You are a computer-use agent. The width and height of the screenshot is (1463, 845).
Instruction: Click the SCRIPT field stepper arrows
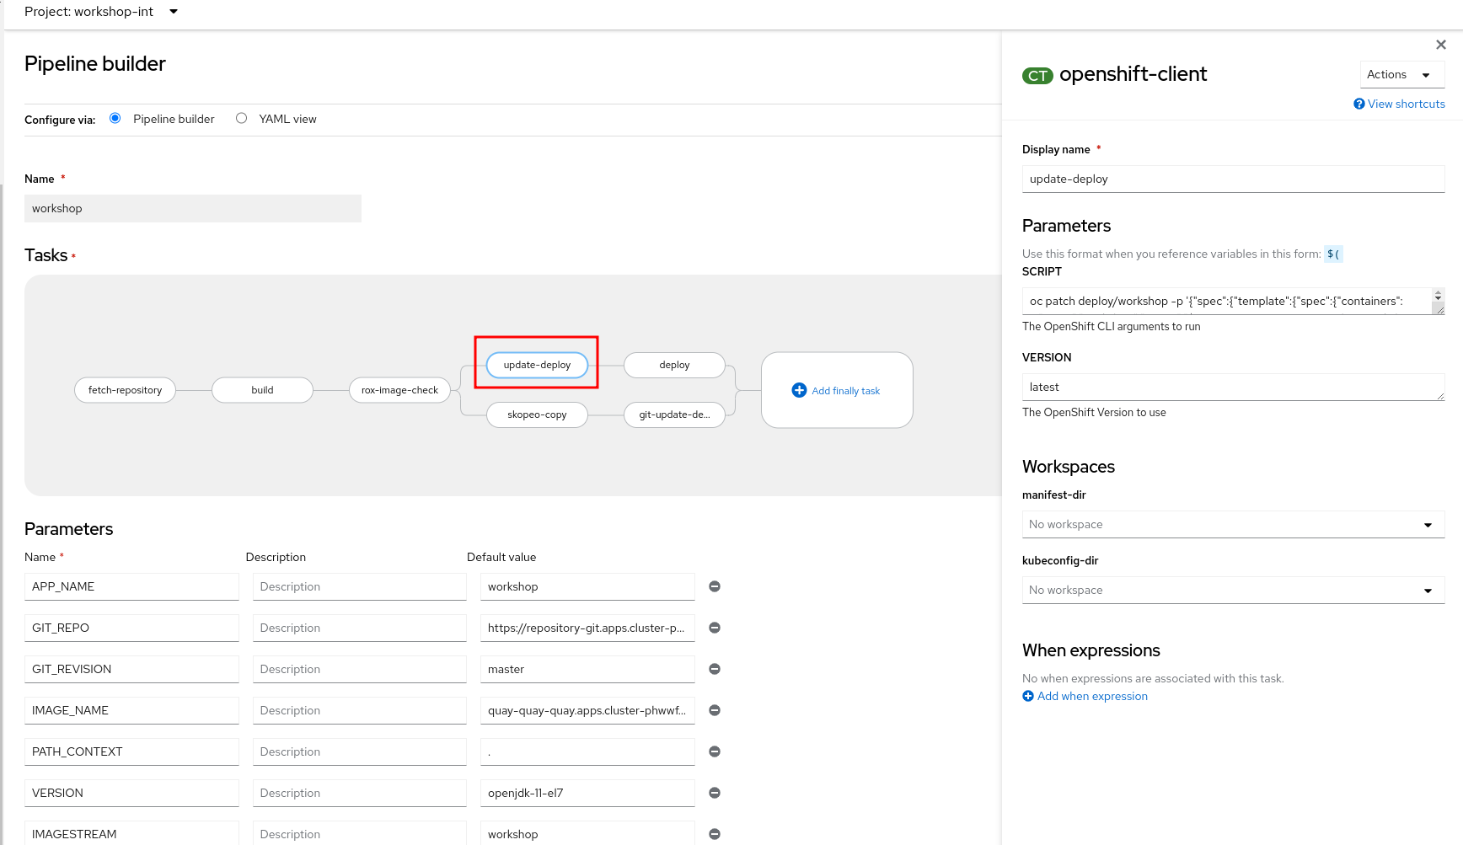click(1438, 296)
